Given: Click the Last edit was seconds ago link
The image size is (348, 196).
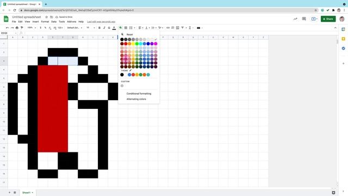Looking at the screenshot, I should point(101,22).
